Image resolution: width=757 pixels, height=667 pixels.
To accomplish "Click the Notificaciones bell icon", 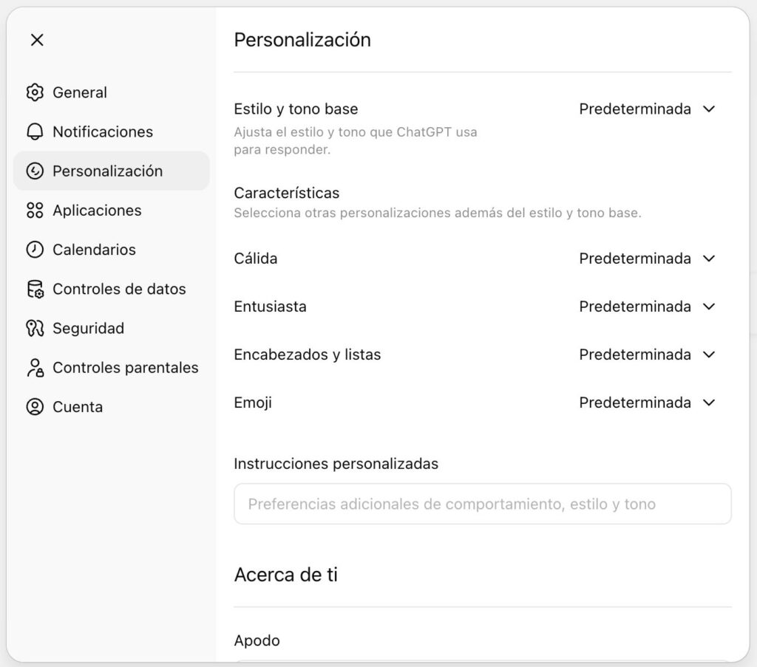I will coord(35,131).
